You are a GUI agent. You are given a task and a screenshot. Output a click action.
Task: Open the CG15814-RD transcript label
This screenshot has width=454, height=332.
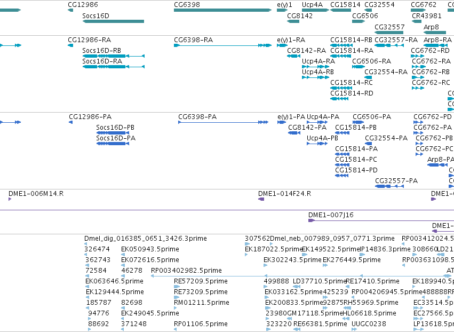(352, 93)
